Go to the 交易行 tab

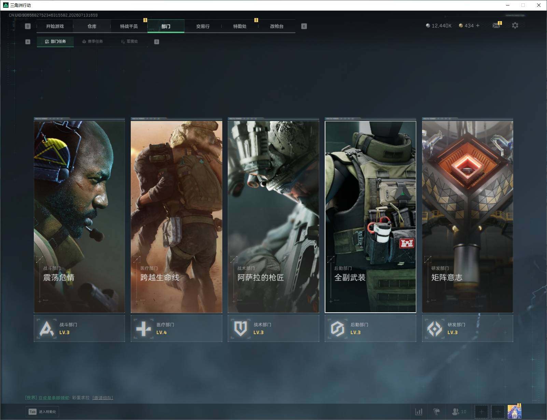click(203, 26)
